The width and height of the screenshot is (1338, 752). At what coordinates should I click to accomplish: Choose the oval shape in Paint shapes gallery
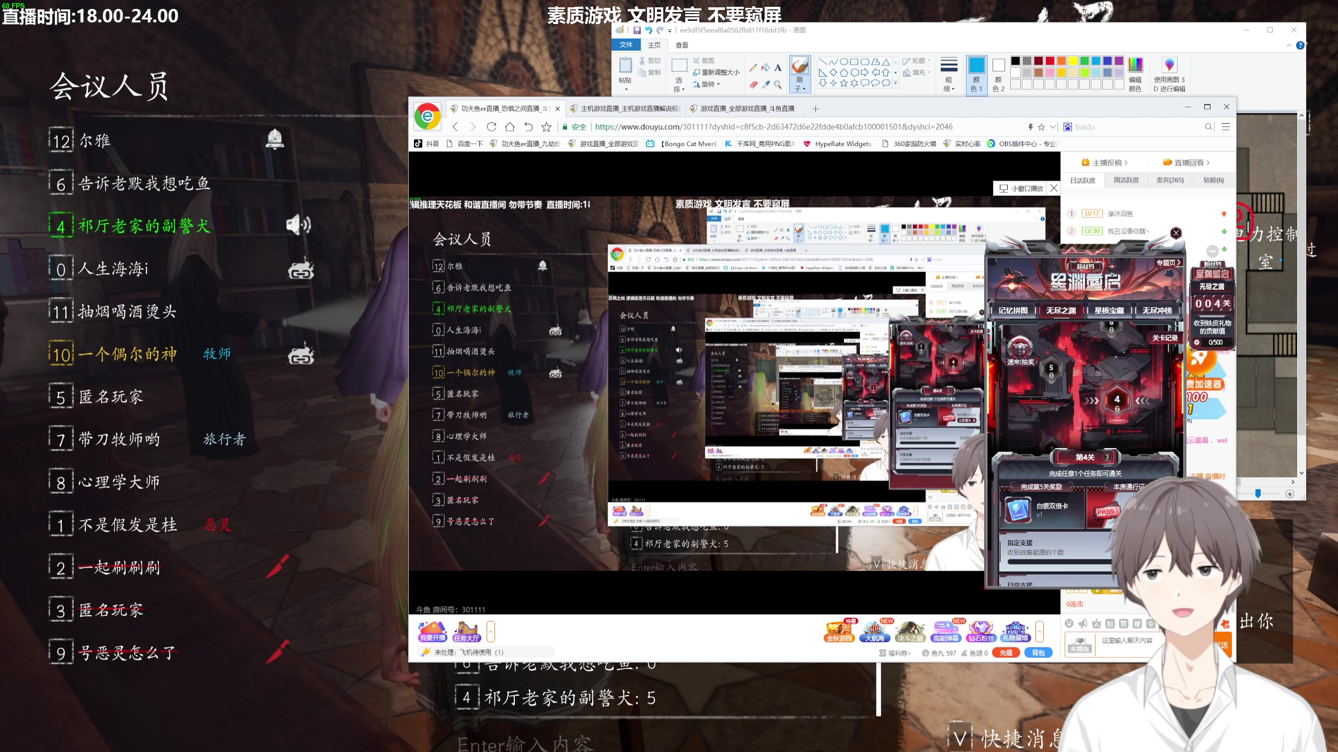click(844, 62)
